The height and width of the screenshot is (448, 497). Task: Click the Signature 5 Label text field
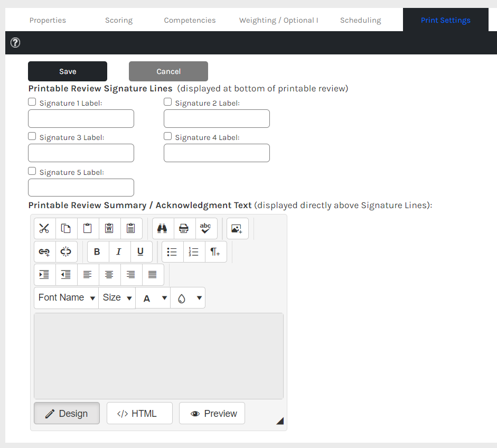pos(81,188)
